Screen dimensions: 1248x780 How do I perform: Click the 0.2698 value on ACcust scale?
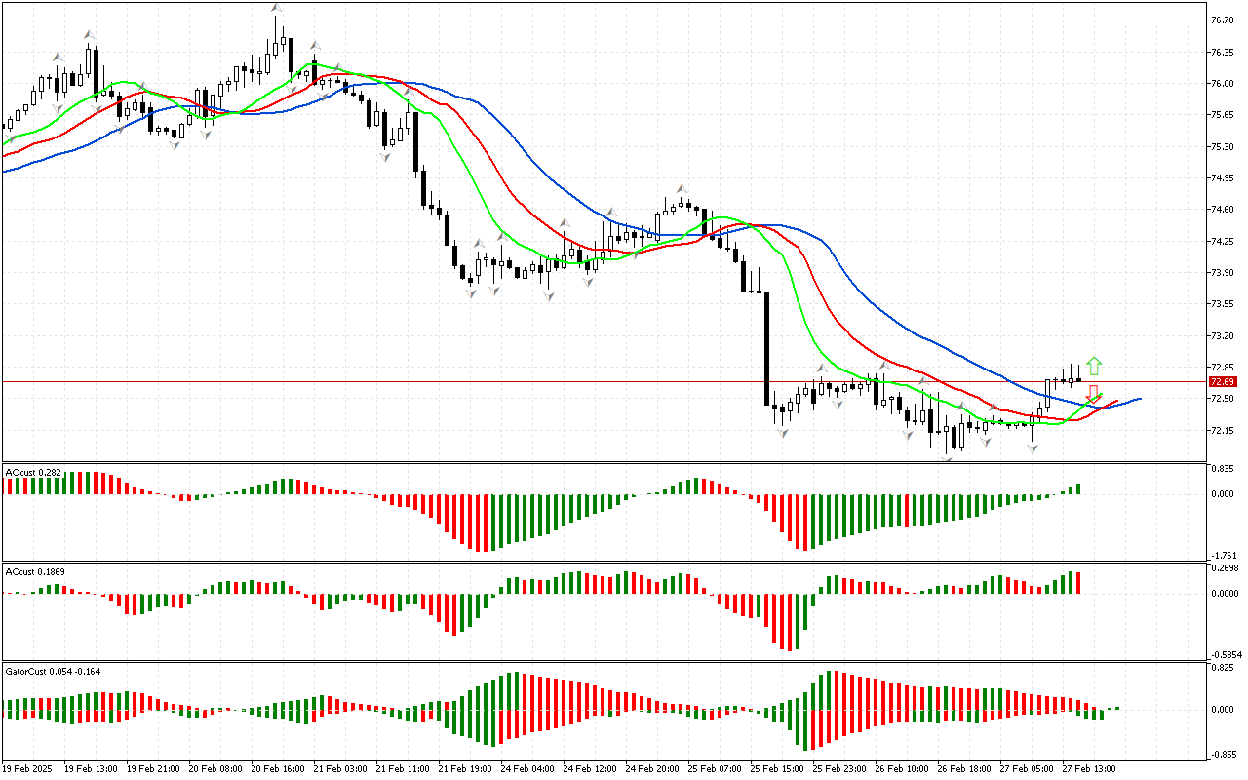[x=1223, y=567]
